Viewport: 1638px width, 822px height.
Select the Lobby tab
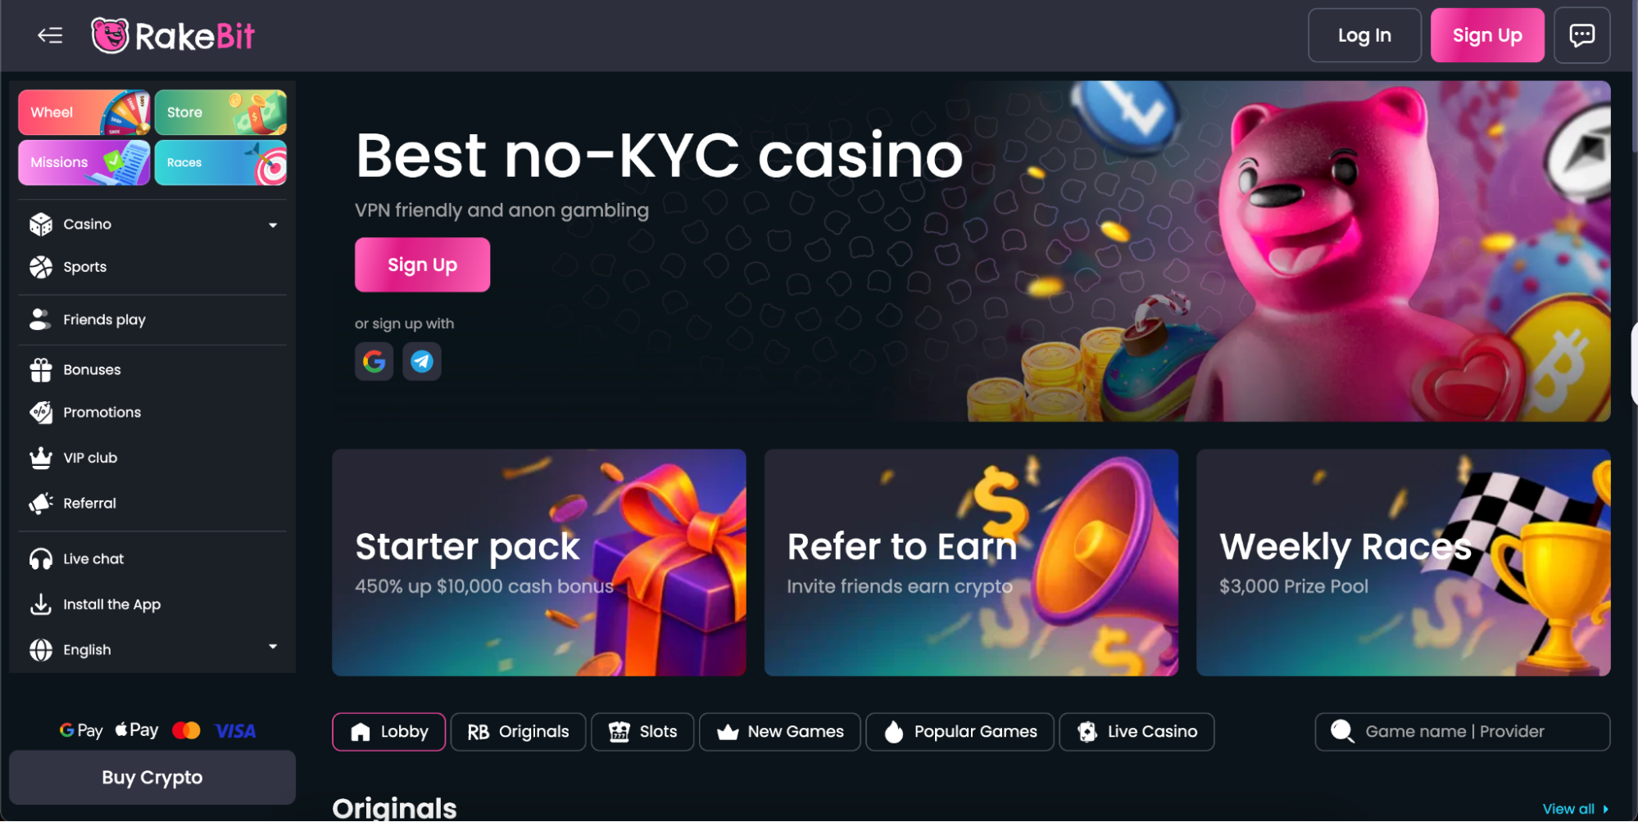click(x=389, y=731)
